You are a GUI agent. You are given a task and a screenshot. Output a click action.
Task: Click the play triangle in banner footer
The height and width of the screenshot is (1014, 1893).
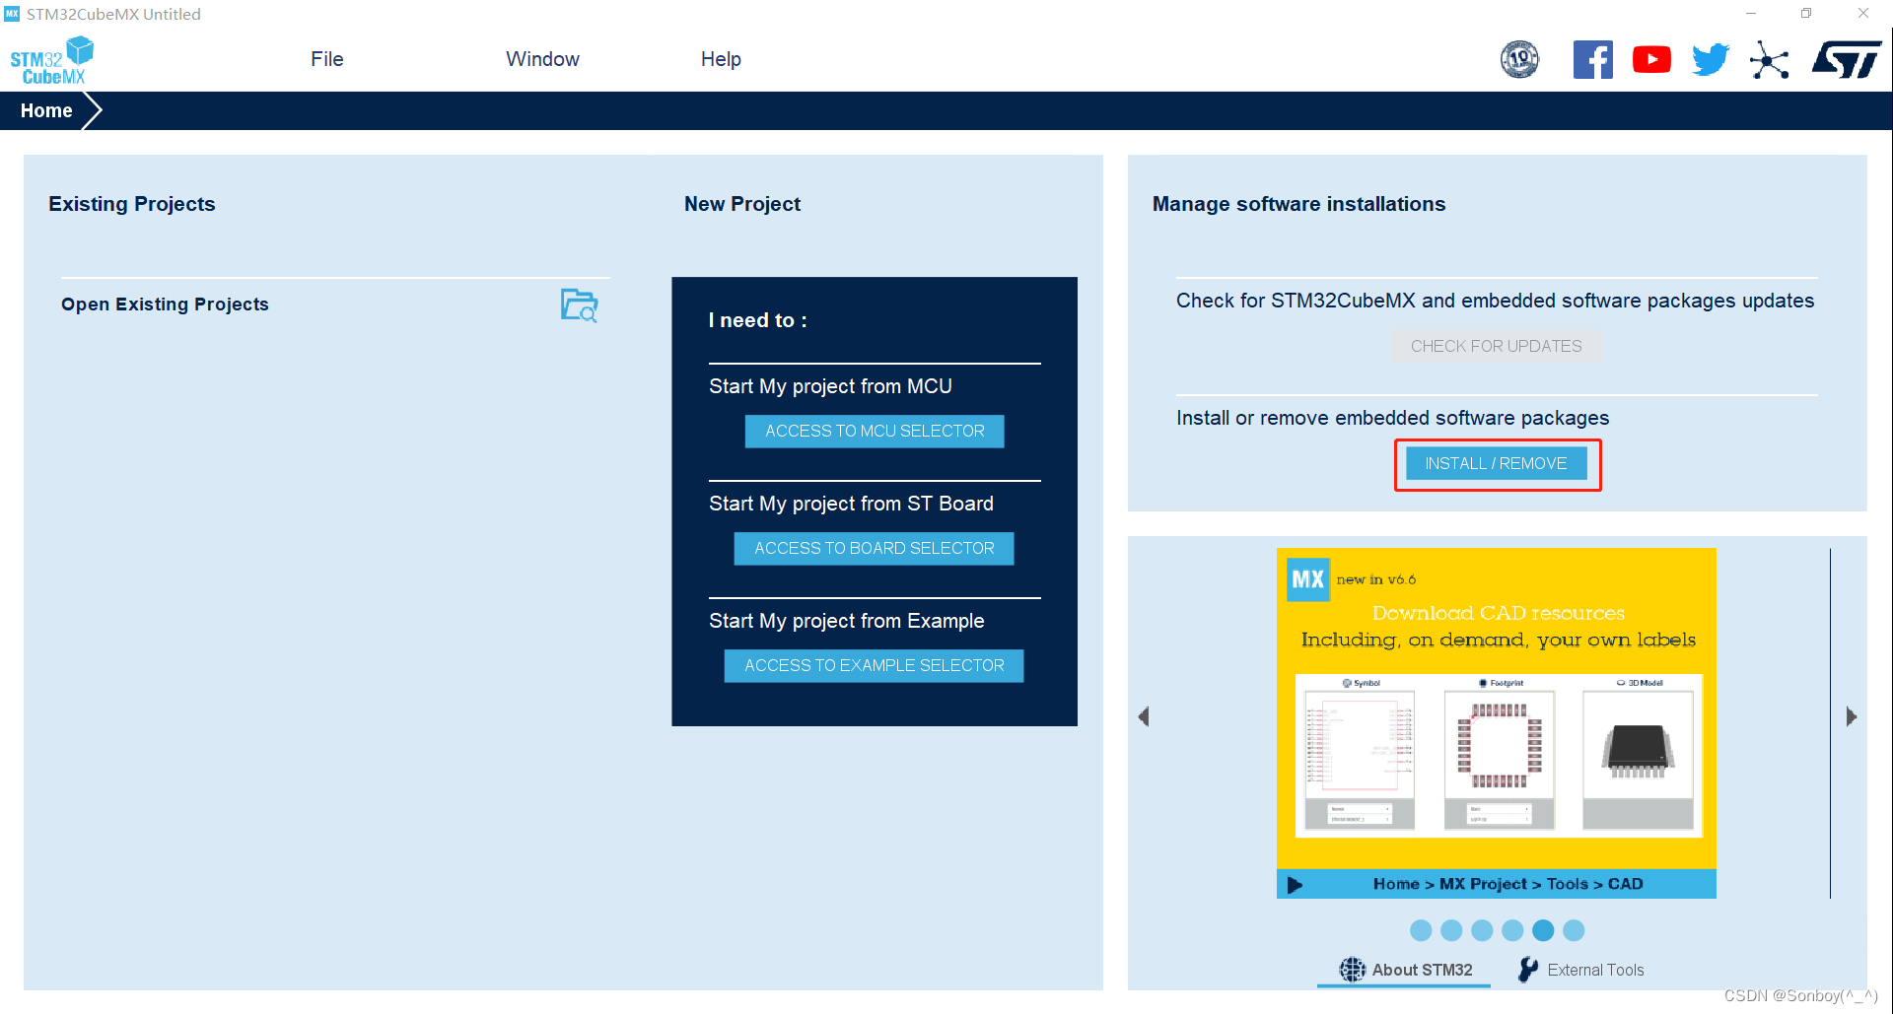tap(1295, 885)
